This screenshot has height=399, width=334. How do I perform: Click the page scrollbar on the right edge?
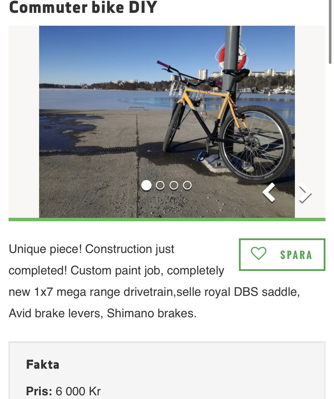tap(331, 31)
